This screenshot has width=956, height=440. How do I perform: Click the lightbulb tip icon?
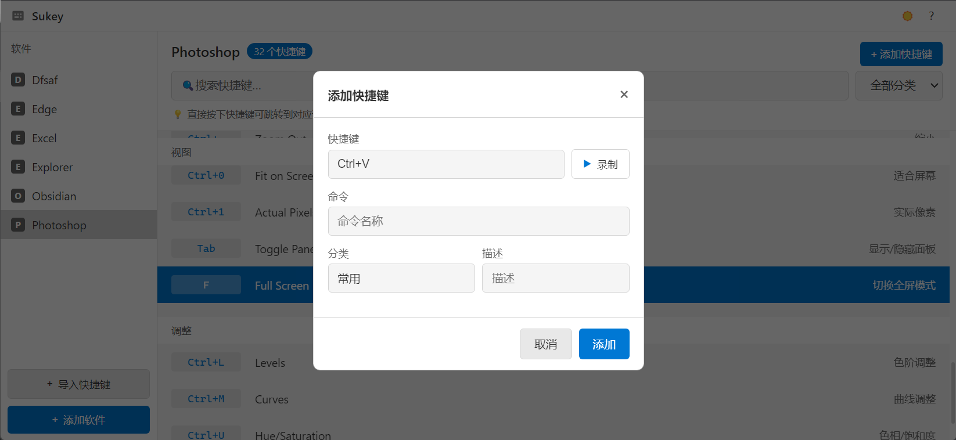click(x=178, y=114)
